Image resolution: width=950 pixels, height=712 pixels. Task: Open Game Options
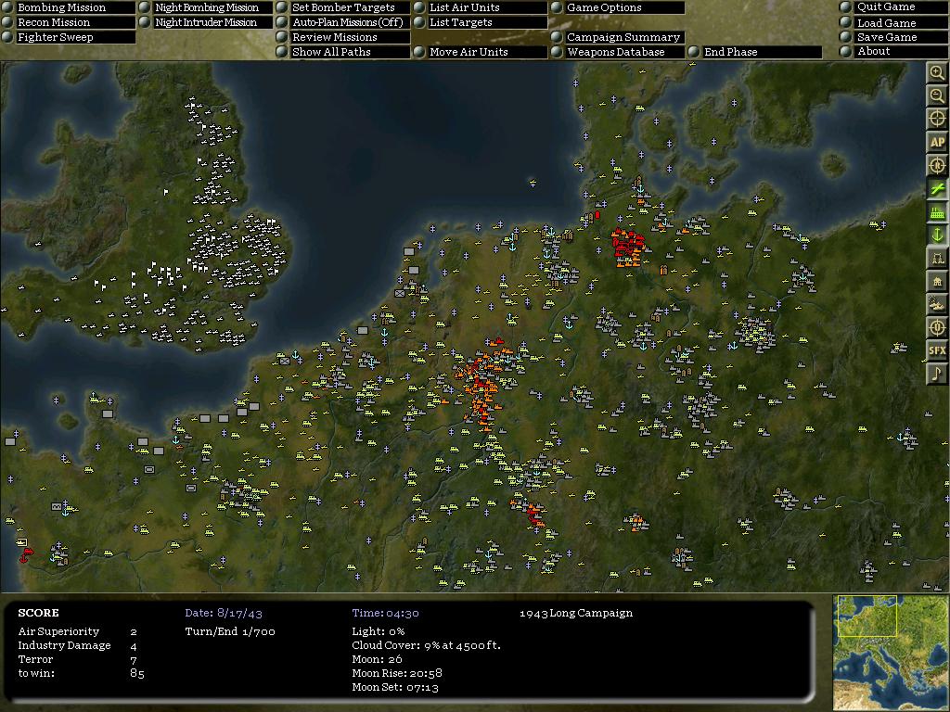click(618, 7)
